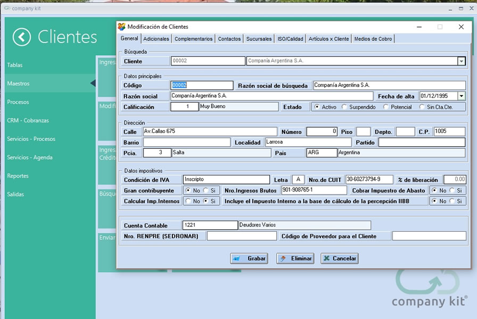Click the Número input field
477x319 pixels.
pyautogui.click(x=322, y=131)
